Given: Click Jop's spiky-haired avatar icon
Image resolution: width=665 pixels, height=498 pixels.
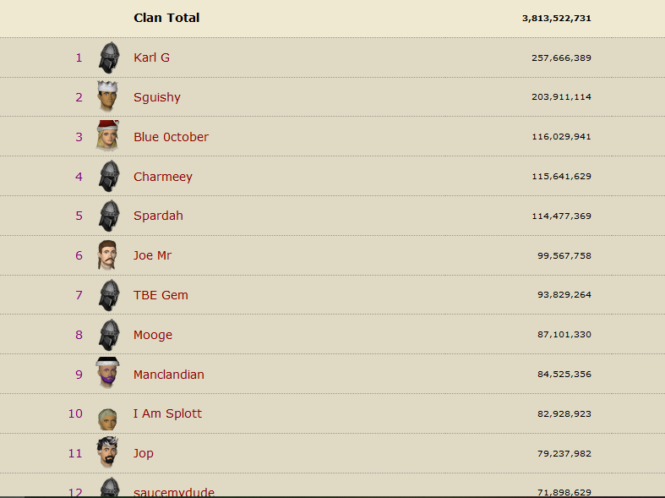Looking at the screenshot, I should click(x=106, y=453).
